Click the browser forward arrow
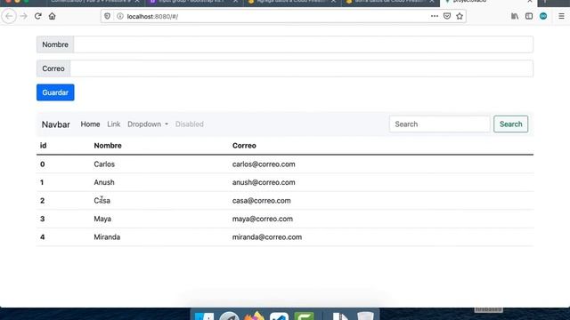This screenshot has width=570, height=320. click(x=24, y=16)
